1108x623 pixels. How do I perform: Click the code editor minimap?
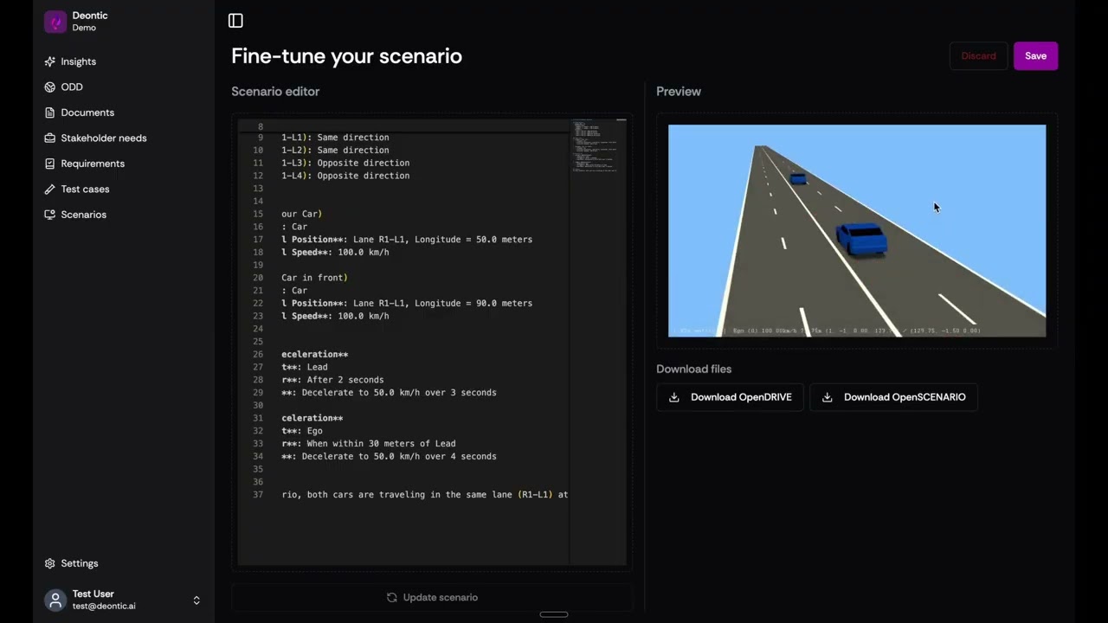pos(597,342)
